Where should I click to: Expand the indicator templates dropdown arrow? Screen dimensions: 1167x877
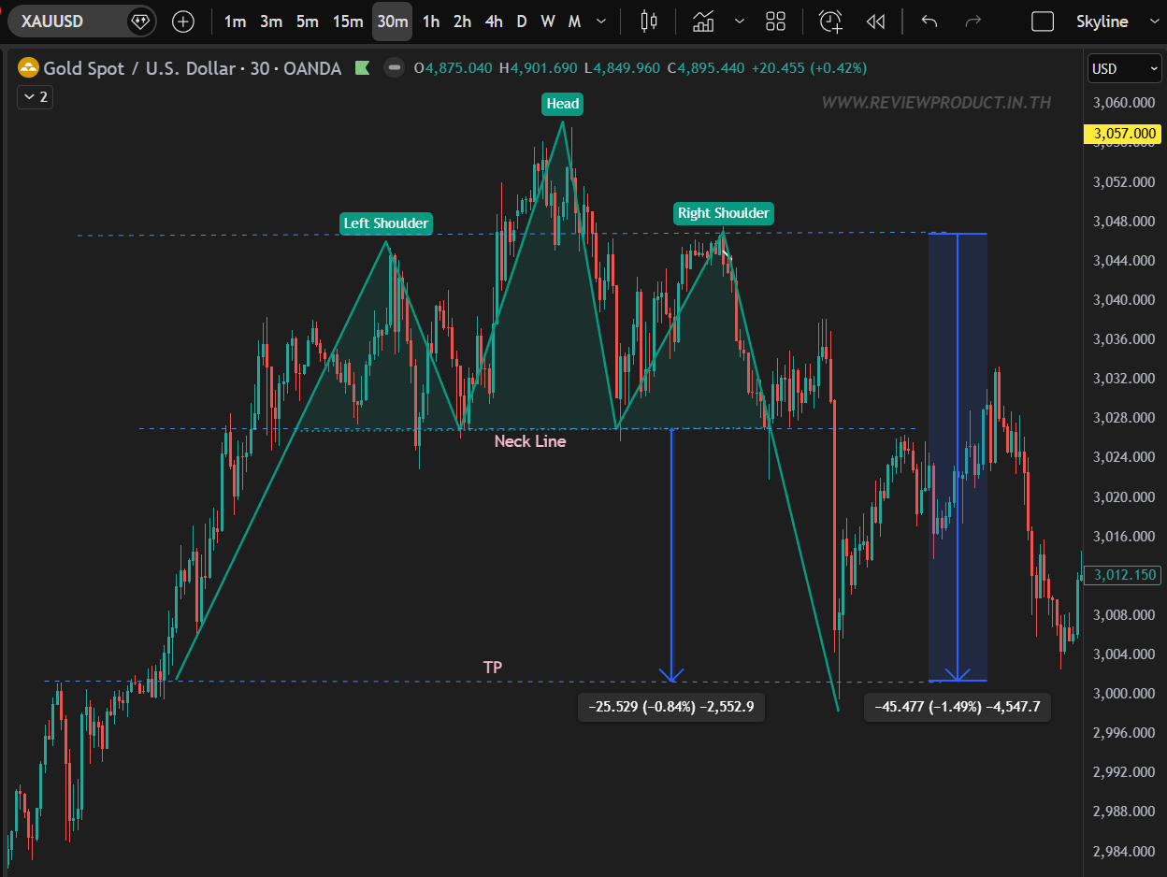(x=740, y=22)
